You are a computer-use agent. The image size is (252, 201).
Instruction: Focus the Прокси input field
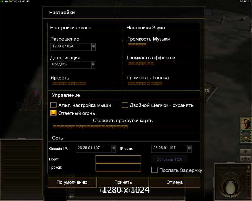pyautogui.click(x=118, y=167)
